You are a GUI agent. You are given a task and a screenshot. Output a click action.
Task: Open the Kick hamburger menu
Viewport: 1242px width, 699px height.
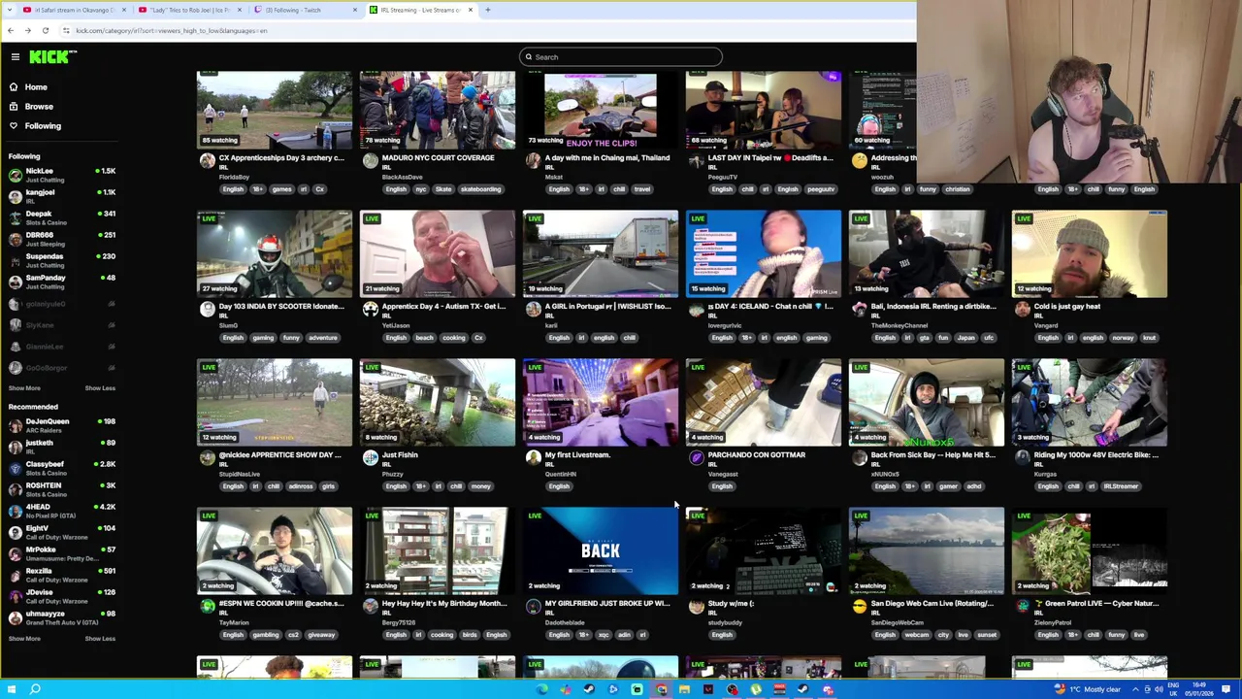(16, 57)
